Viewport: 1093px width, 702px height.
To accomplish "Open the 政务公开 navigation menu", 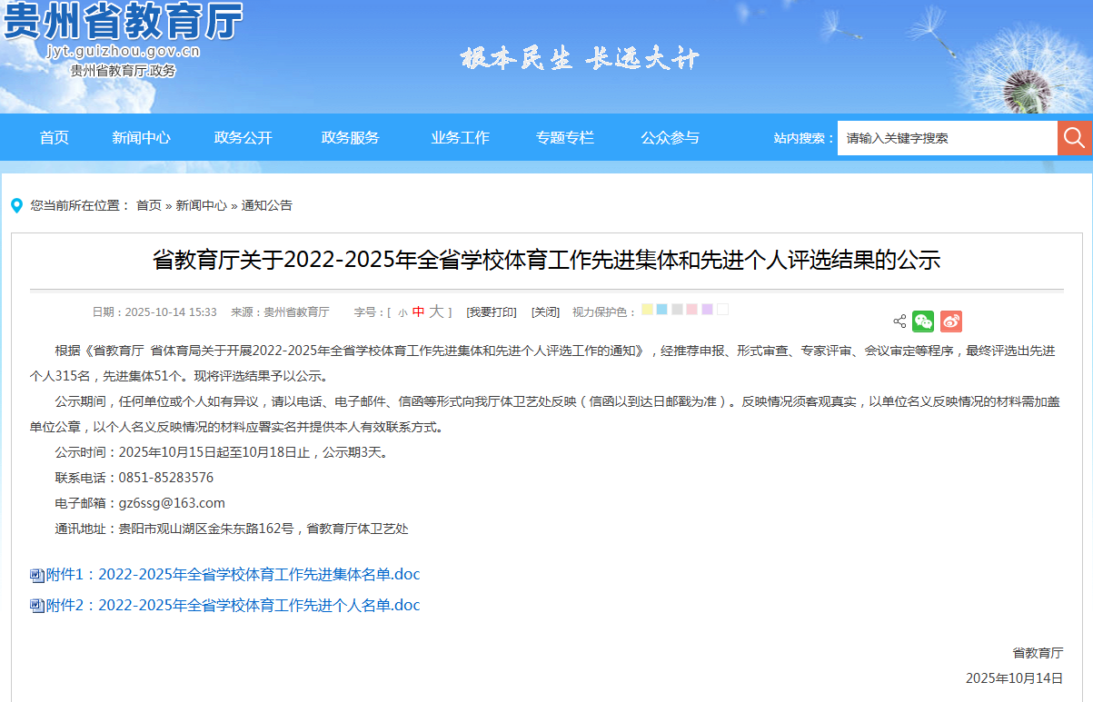I will [x=243, y=138].
